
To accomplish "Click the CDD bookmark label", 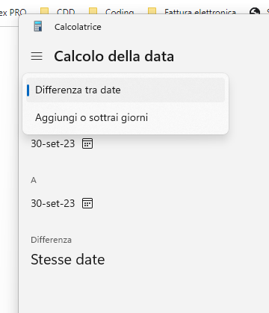I will pos(66,12).
